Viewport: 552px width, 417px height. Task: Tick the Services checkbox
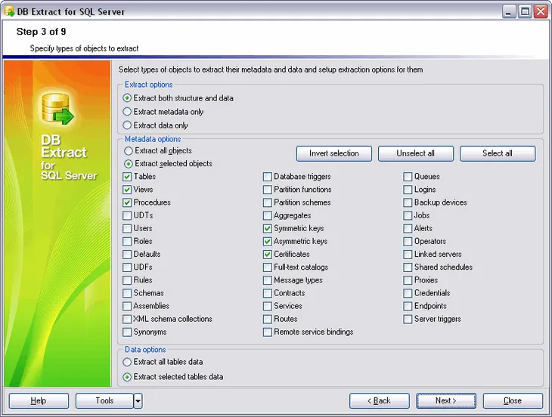click(x=268, y=306)
